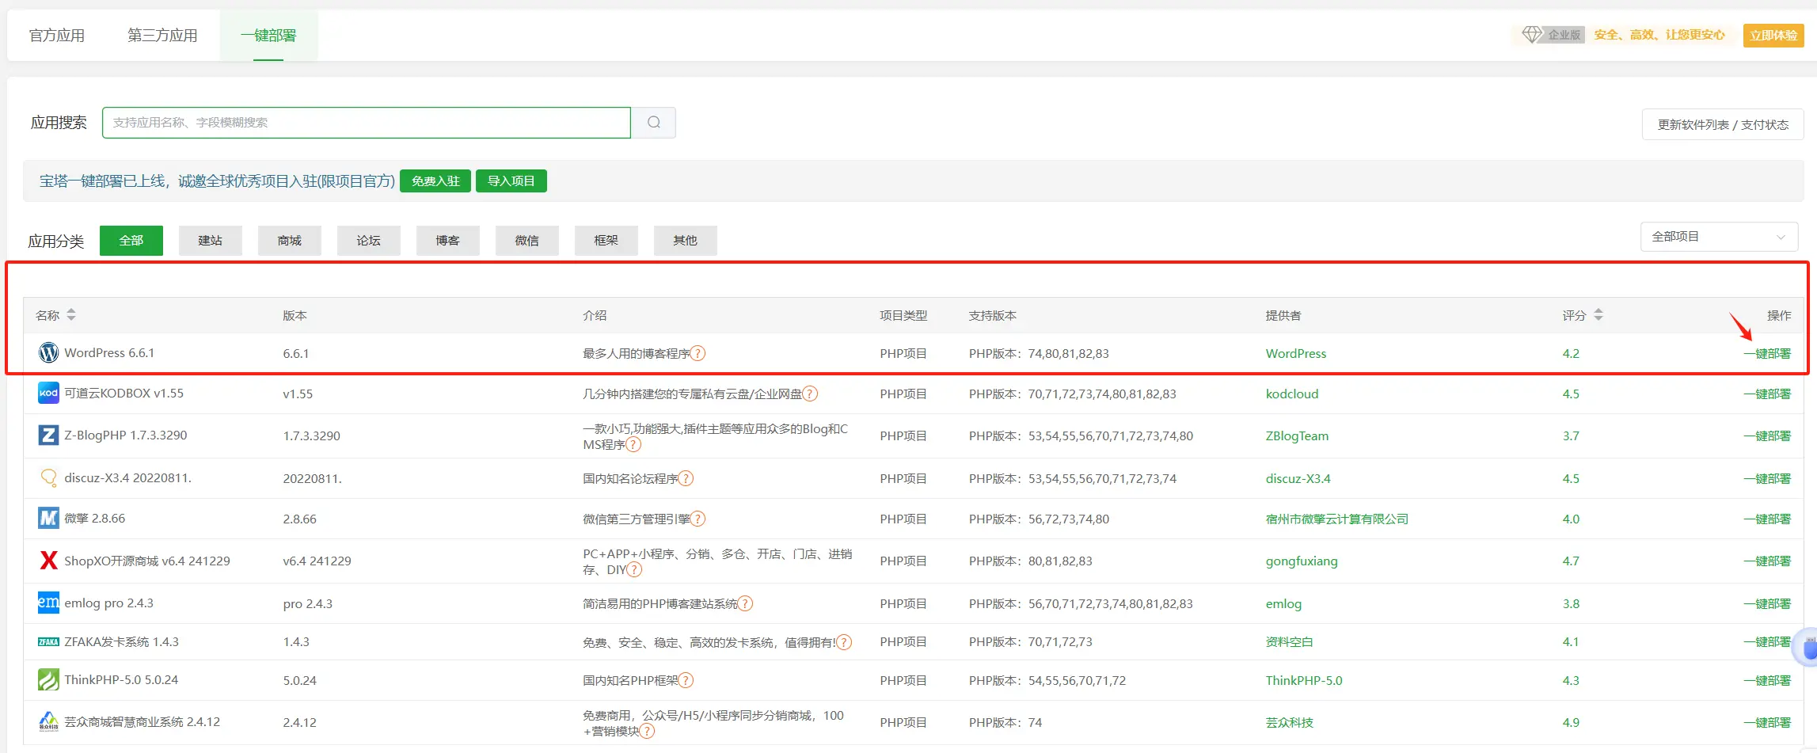Screen dimensions: 1817x753
Task: Click 更新软件列表 / 支付状态 button
Action: tap(1723, 125)
